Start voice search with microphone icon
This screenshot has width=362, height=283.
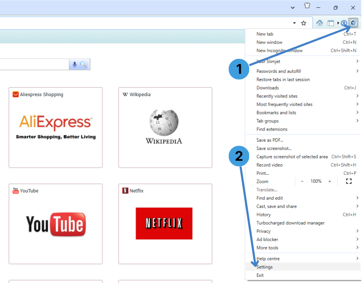75,65
